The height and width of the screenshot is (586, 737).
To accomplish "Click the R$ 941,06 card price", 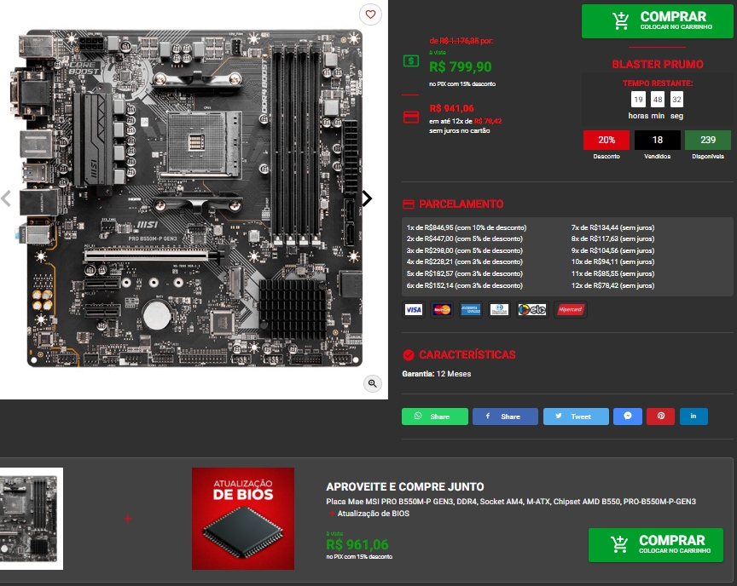I will [451, 108].
